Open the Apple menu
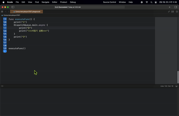The height and width of the screenshot is (116, 179). [x=3, y=2]
